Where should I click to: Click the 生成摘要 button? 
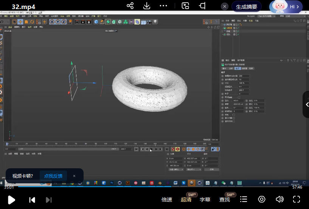point(246,7)
